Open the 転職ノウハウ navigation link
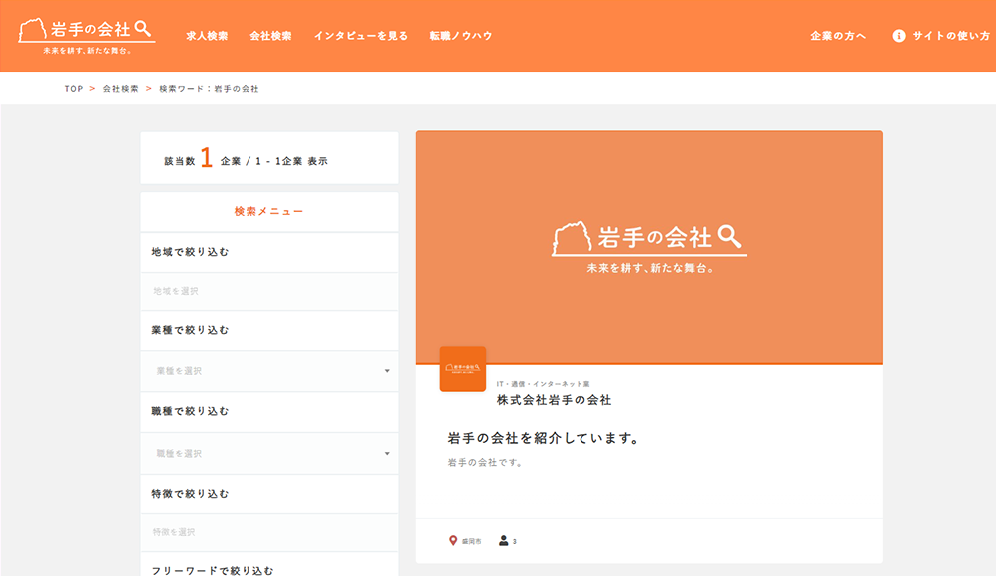 pyautogui.click(x=460, y=36)
